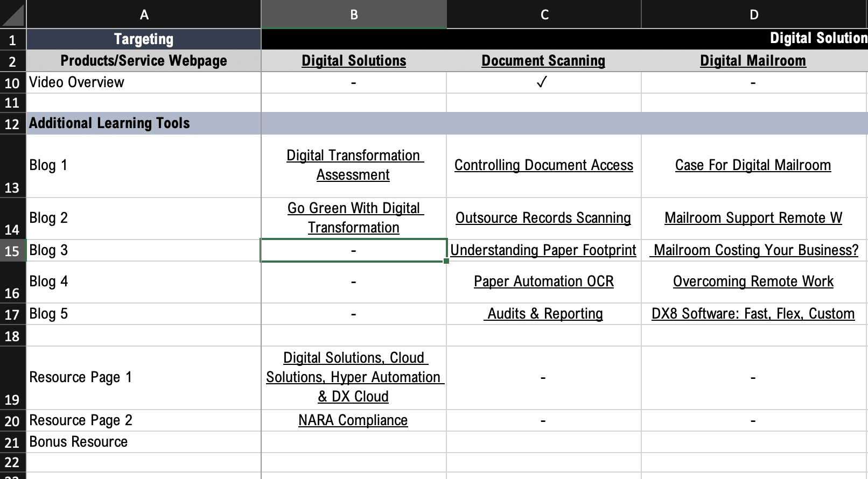Select the Targeting cell
The height and width of the screenshot is (479, 868).
point(144,39)
